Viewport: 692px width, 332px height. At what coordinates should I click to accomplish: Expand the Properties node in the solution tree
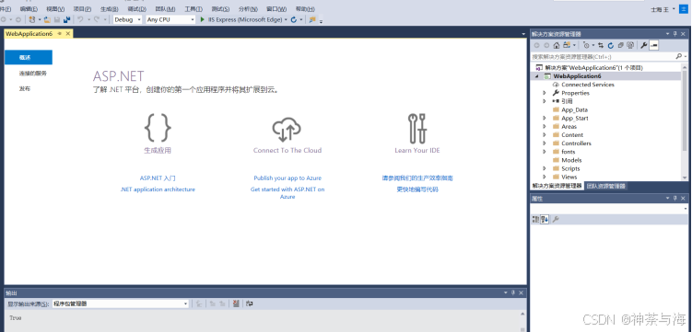pyautogui.click(x=545, y=93)
